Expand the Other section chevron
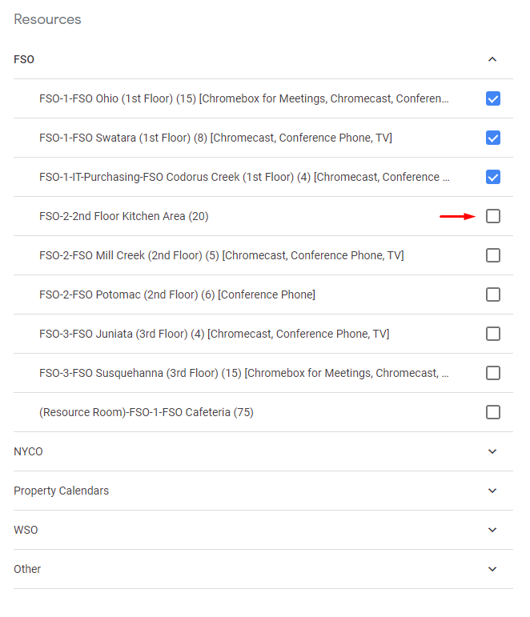 point(492,569)
